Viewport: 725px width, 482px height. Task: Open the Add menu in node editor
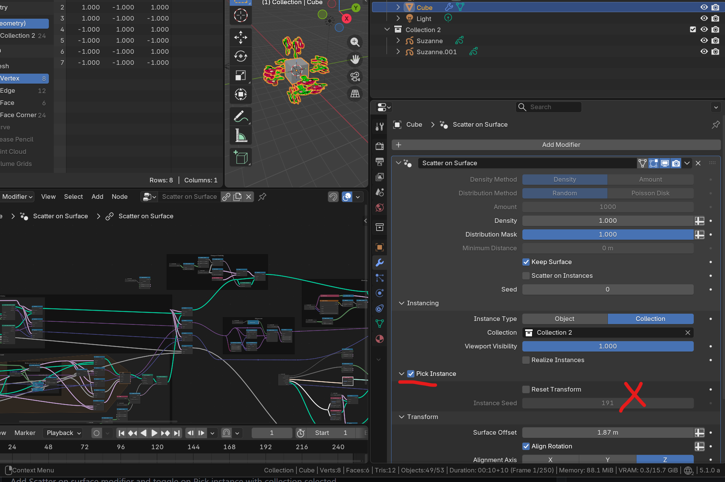97,197
